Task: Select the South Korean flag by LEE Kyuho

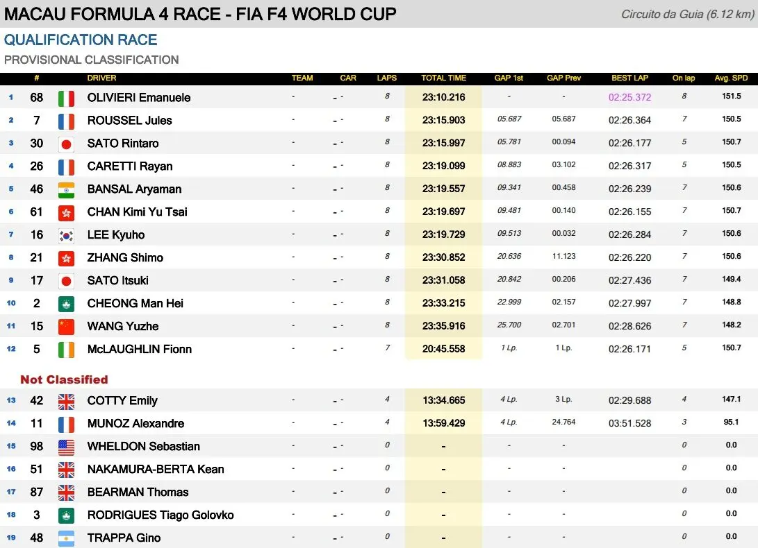Action: 66,235
